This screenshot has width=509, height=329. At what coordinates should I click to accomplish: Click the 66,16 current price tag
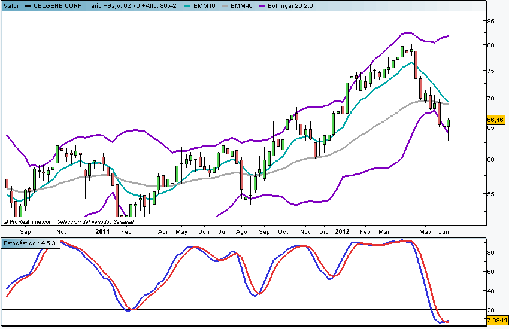pyautogui.click(x=496, y=120)
